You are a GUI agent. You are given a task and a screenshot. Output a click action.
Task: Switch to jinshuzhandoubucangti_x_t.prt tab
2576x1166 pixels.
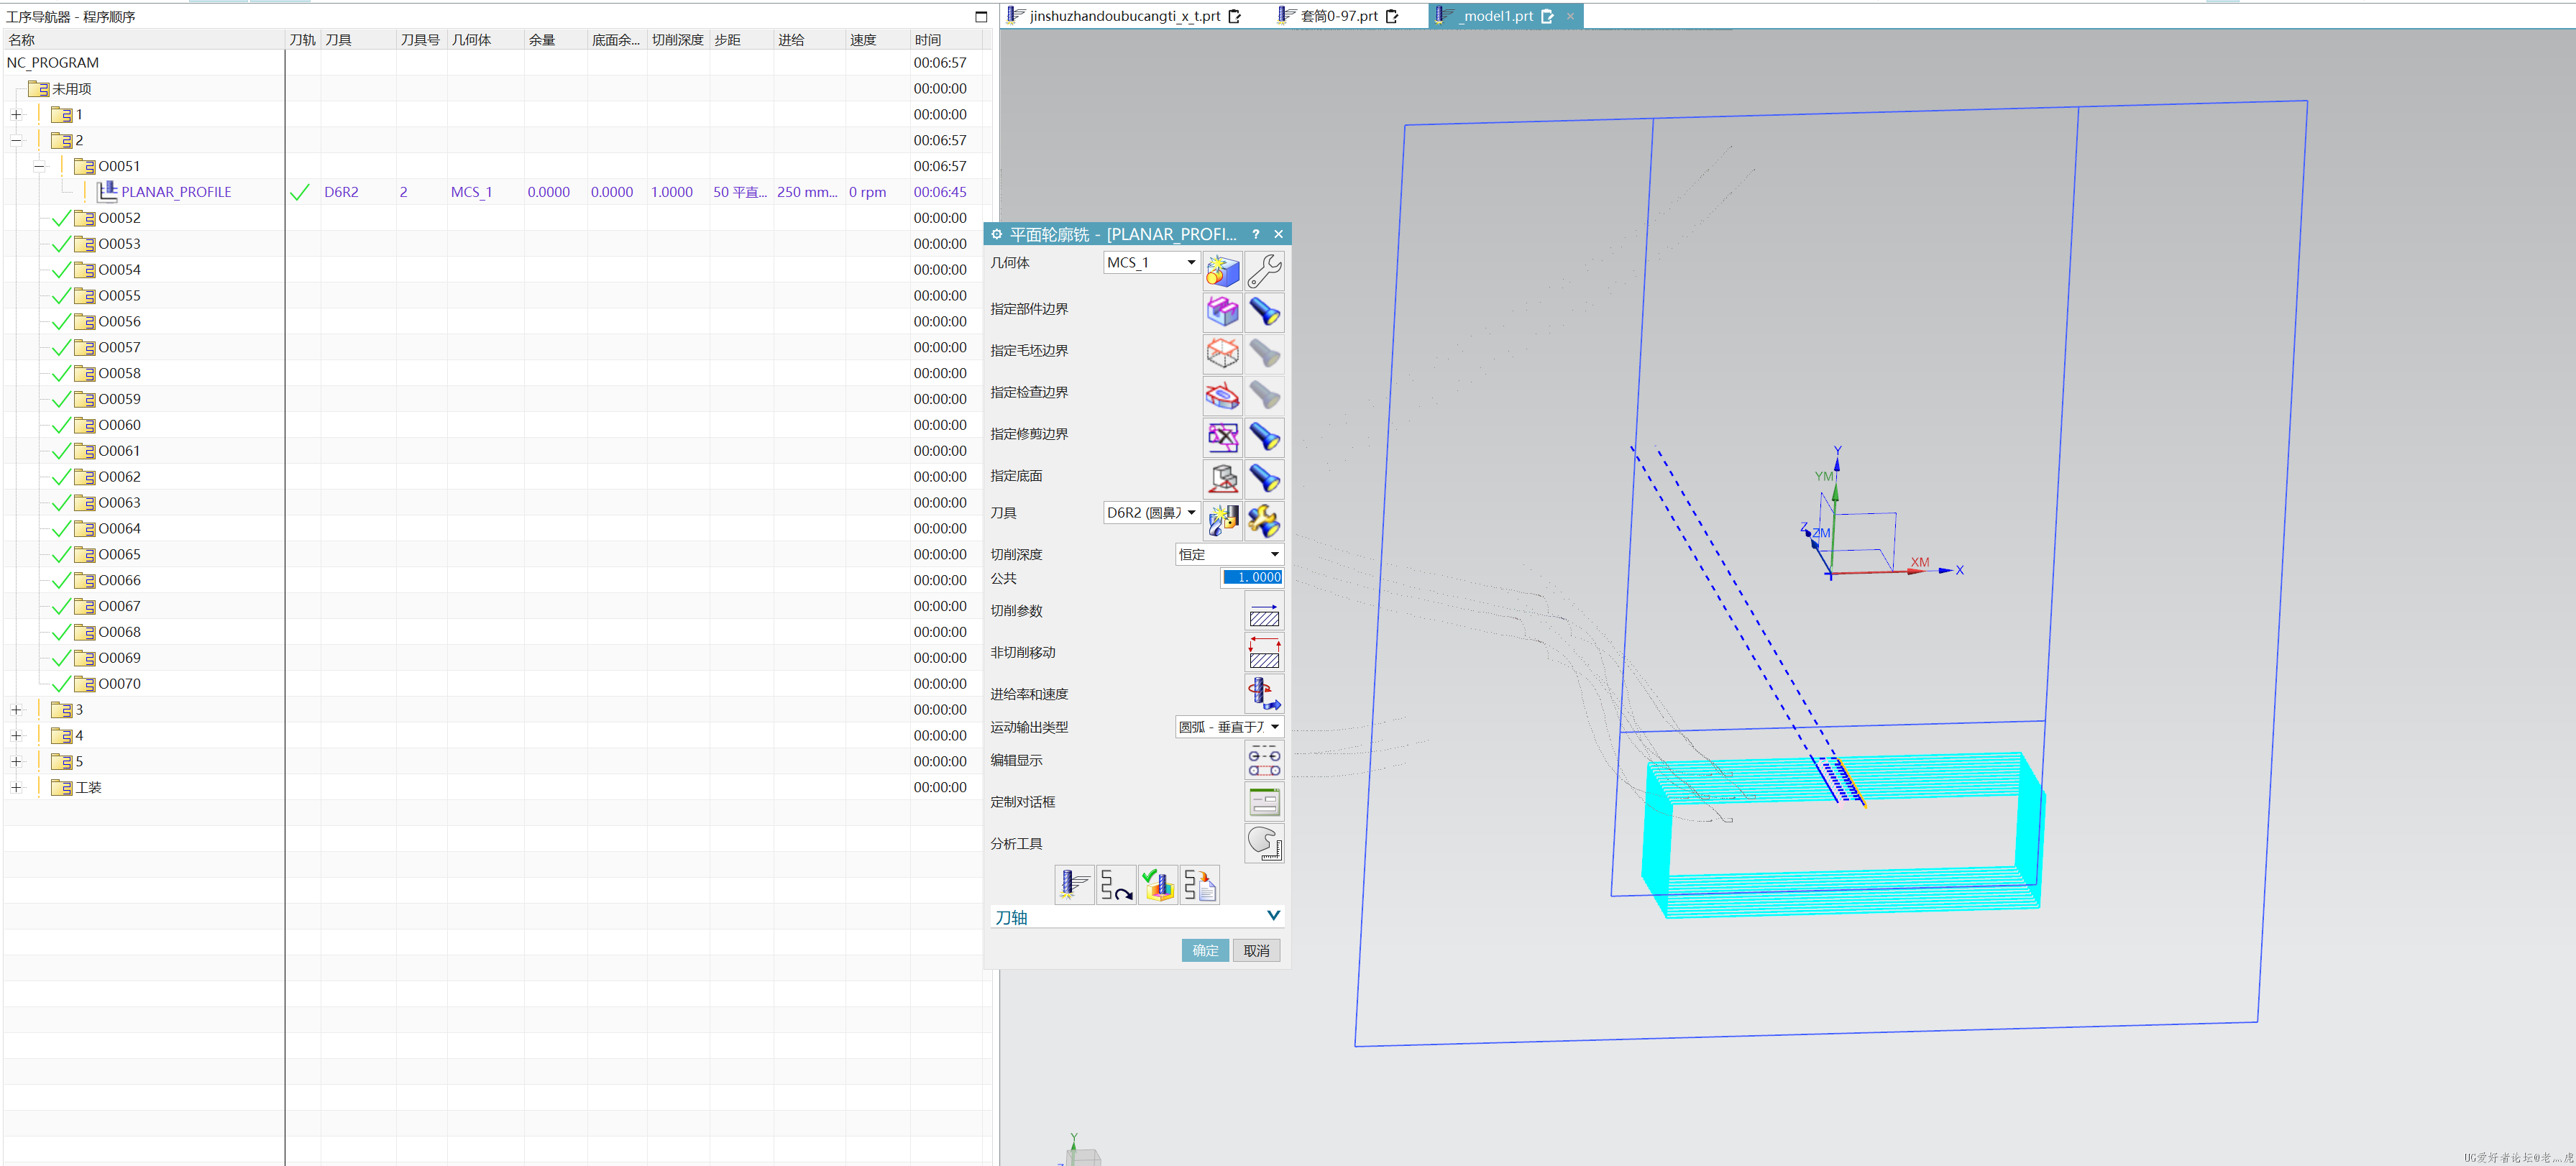(x=1124, y=16)
